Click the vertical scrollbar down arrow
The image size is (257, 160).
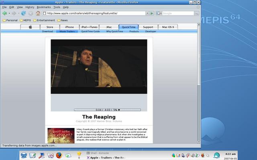click(199, 142)
